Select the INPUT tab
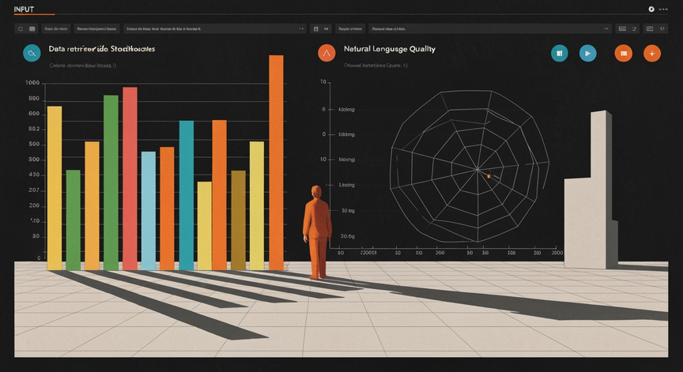Viewport: 683px width, 372px height. pyautogui.click(x=24, y=9)
